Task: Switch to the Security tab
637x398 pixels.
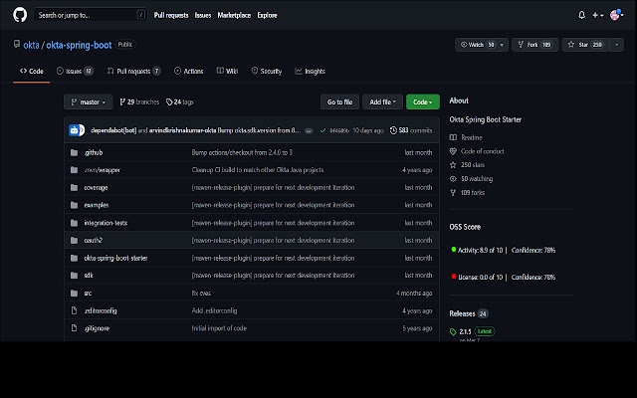Action: 267,71
